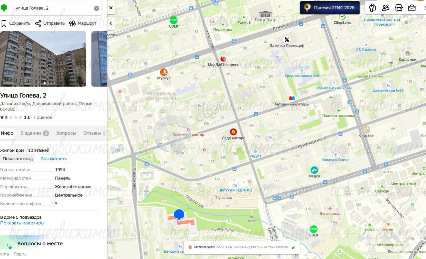Click the star rating of the building
The width and height of the screenshot is (426, 259).
(11, 117)
